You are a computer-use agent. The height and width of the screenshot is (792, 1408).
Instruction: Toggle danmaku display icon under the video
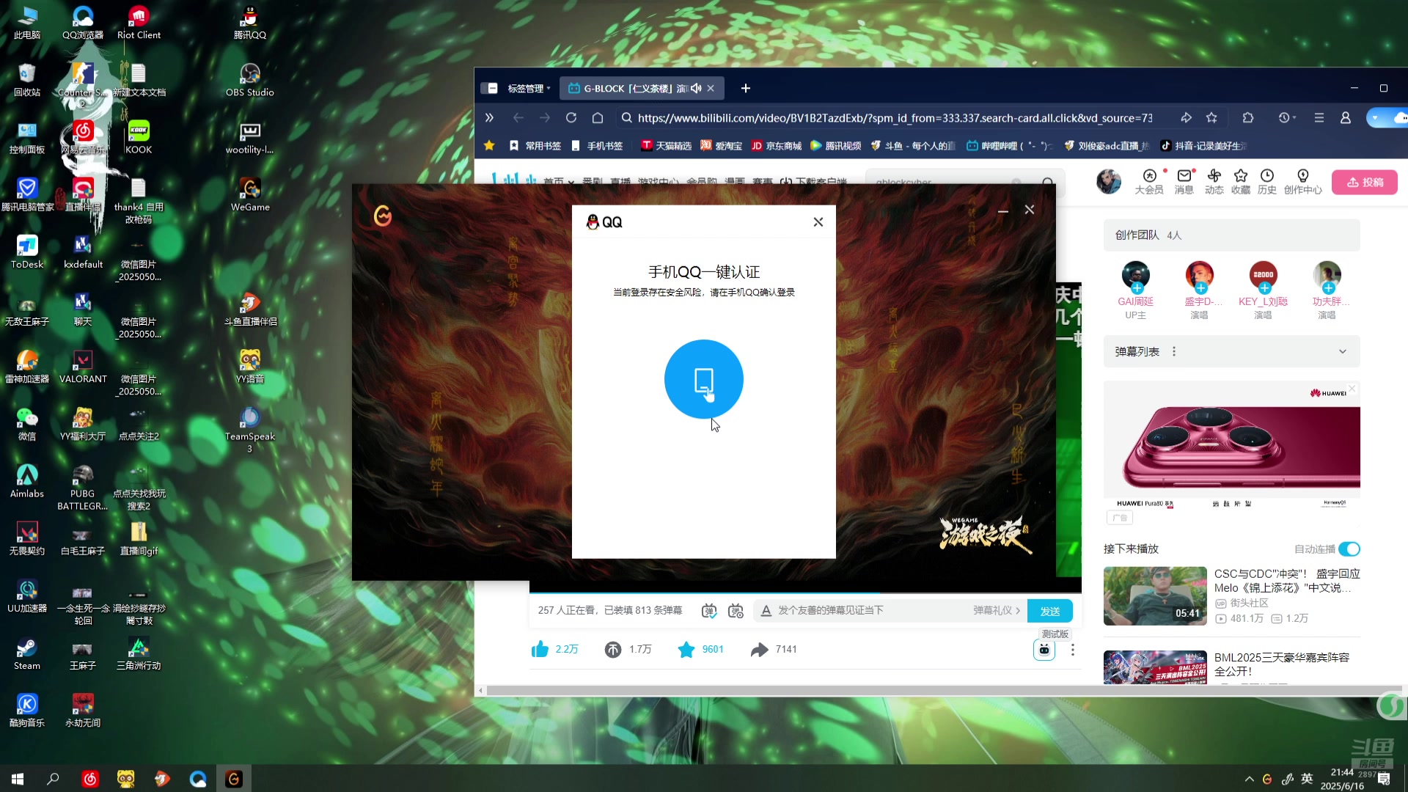(708, 611)
